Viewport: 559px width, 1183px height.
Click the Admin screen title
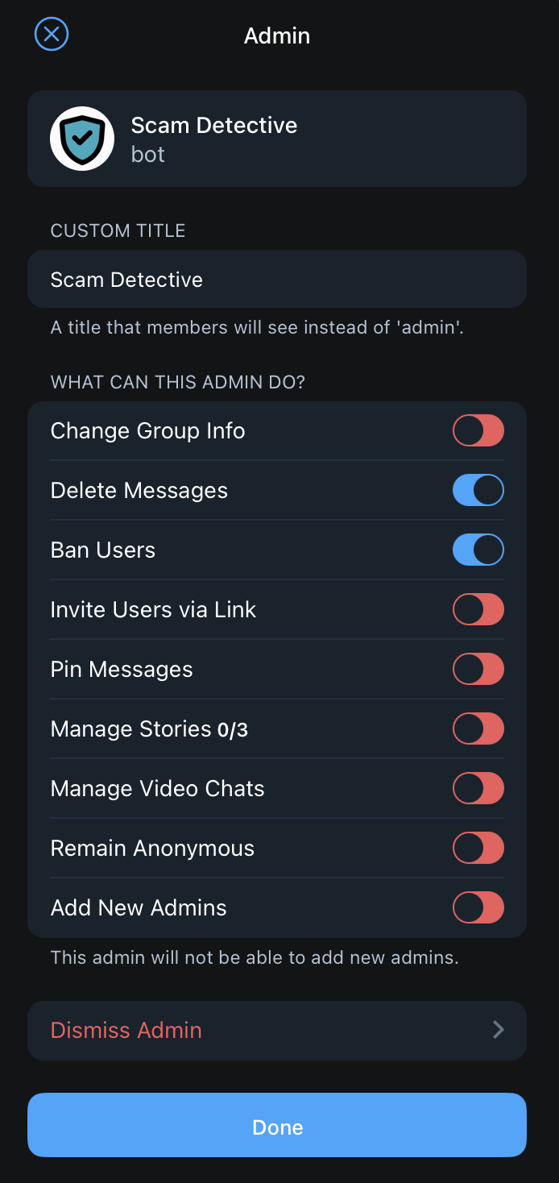click(x=277, y=35)
